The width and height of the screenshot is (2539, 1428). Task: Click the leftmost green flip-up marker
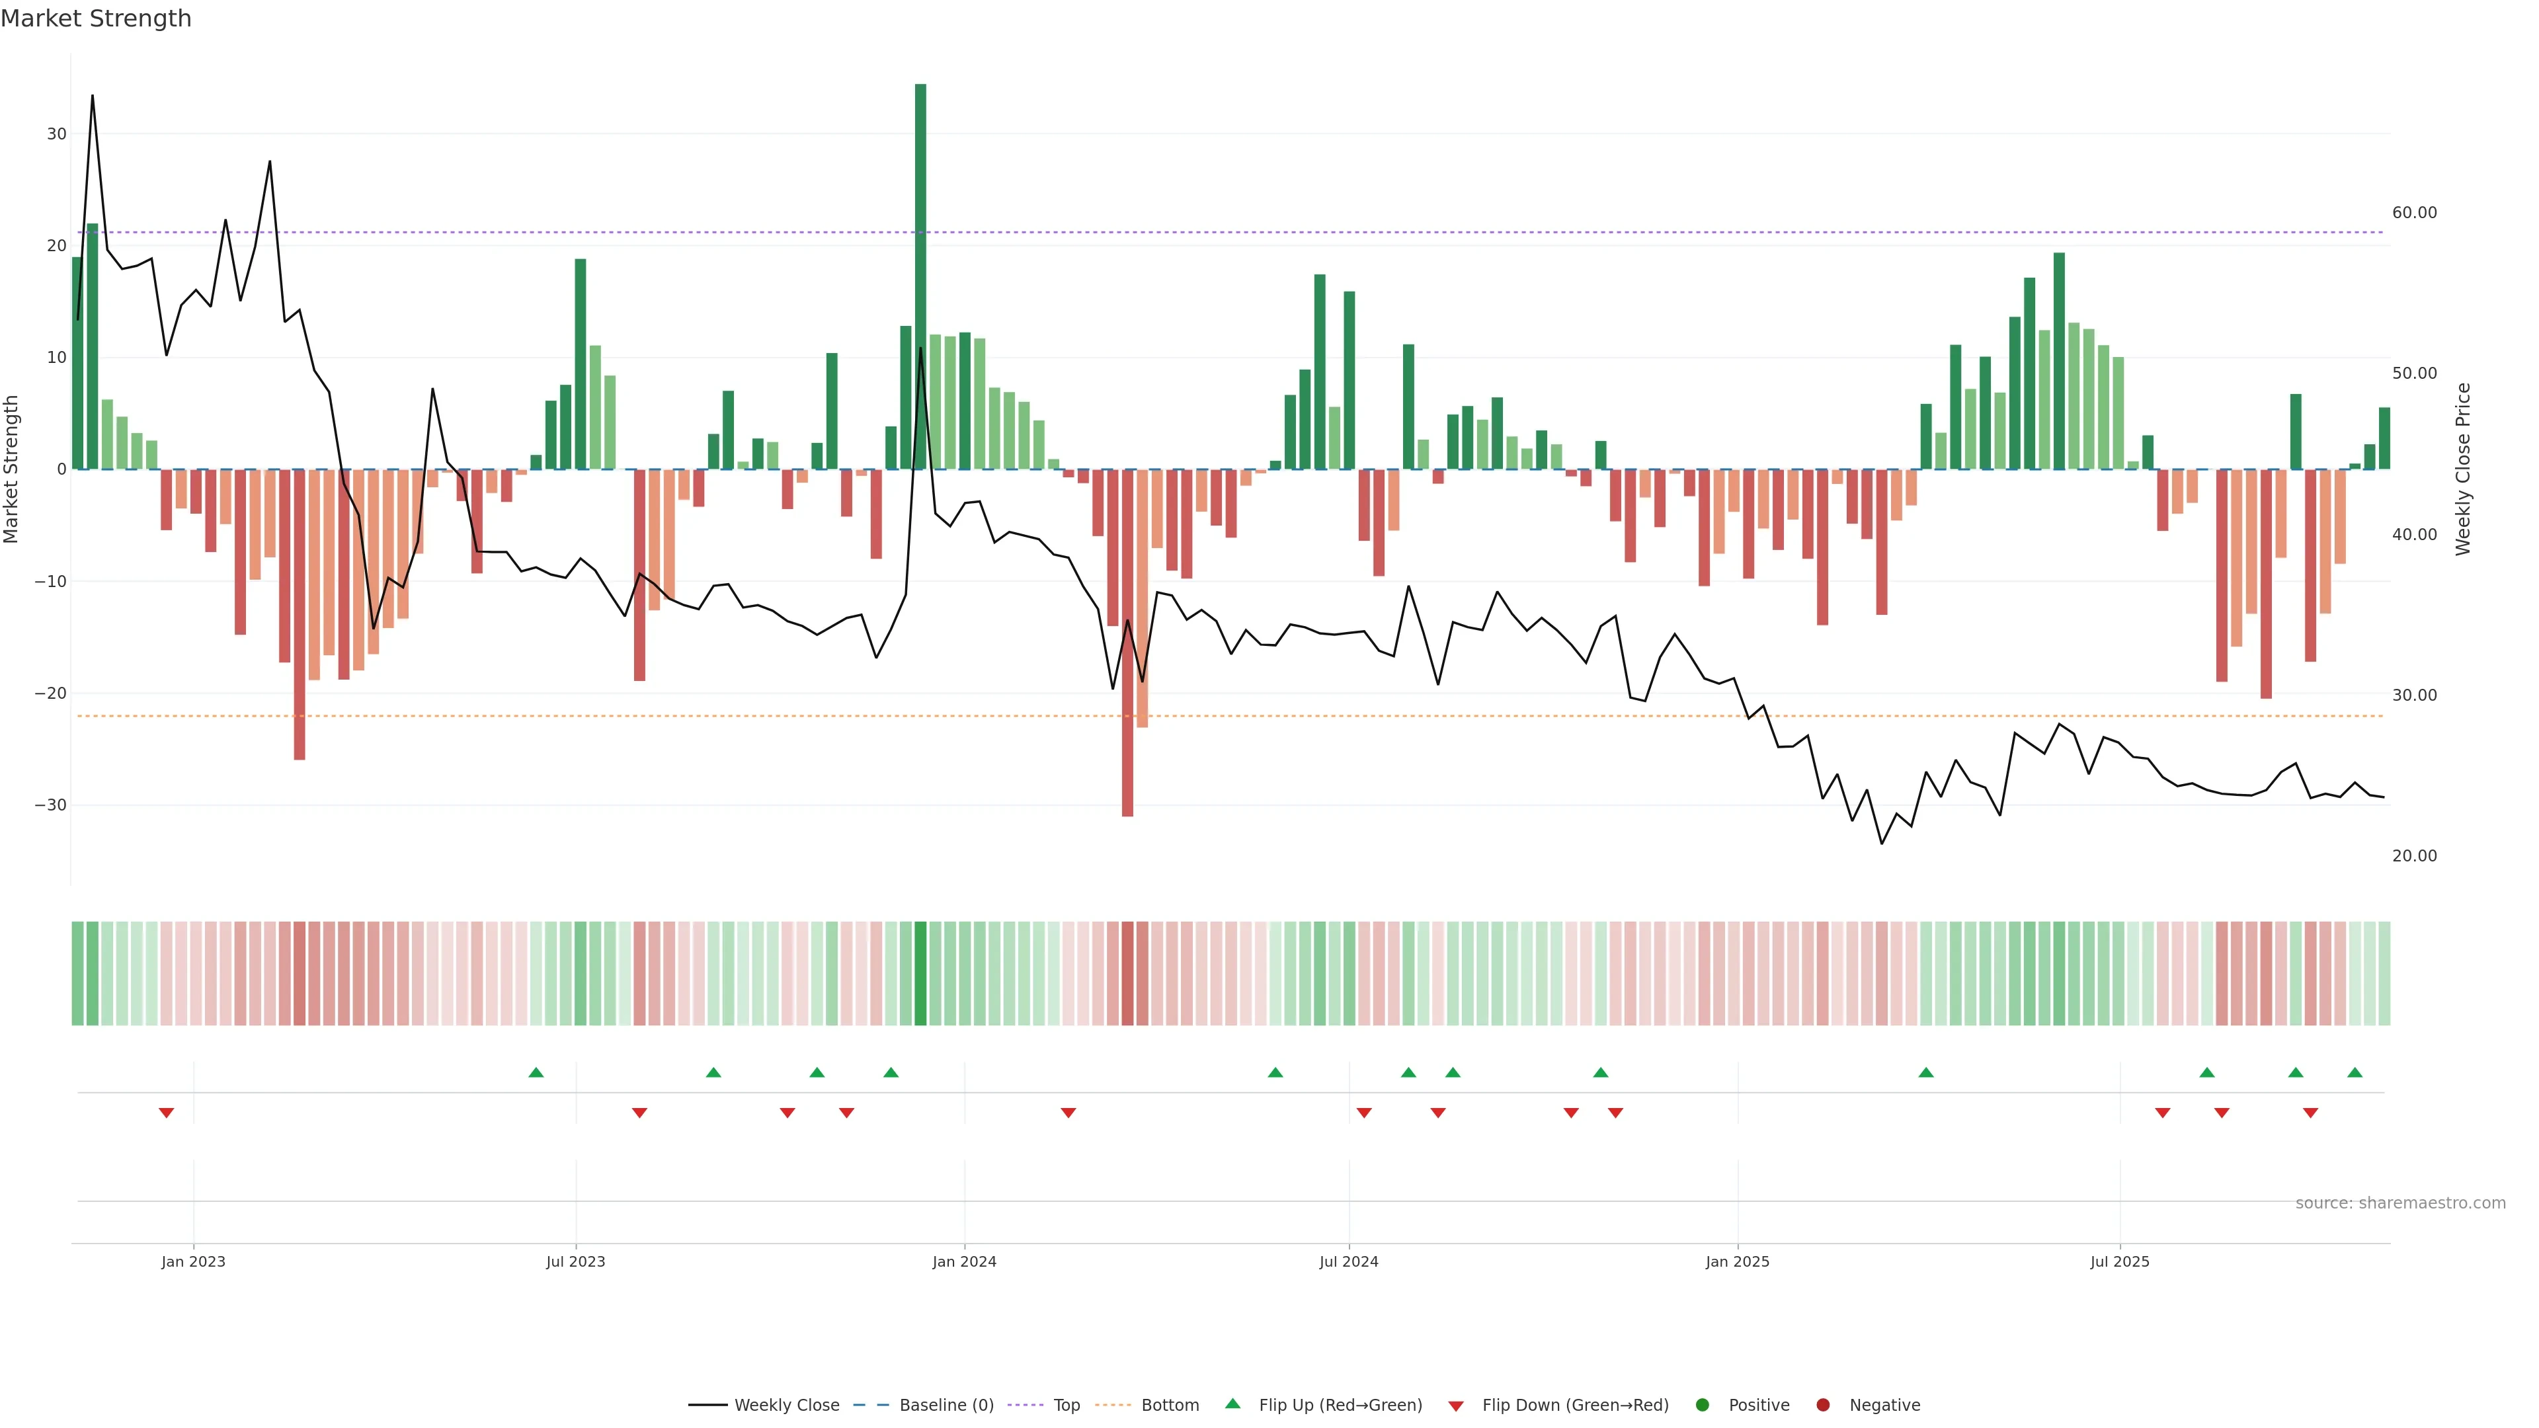point(536,1072)
